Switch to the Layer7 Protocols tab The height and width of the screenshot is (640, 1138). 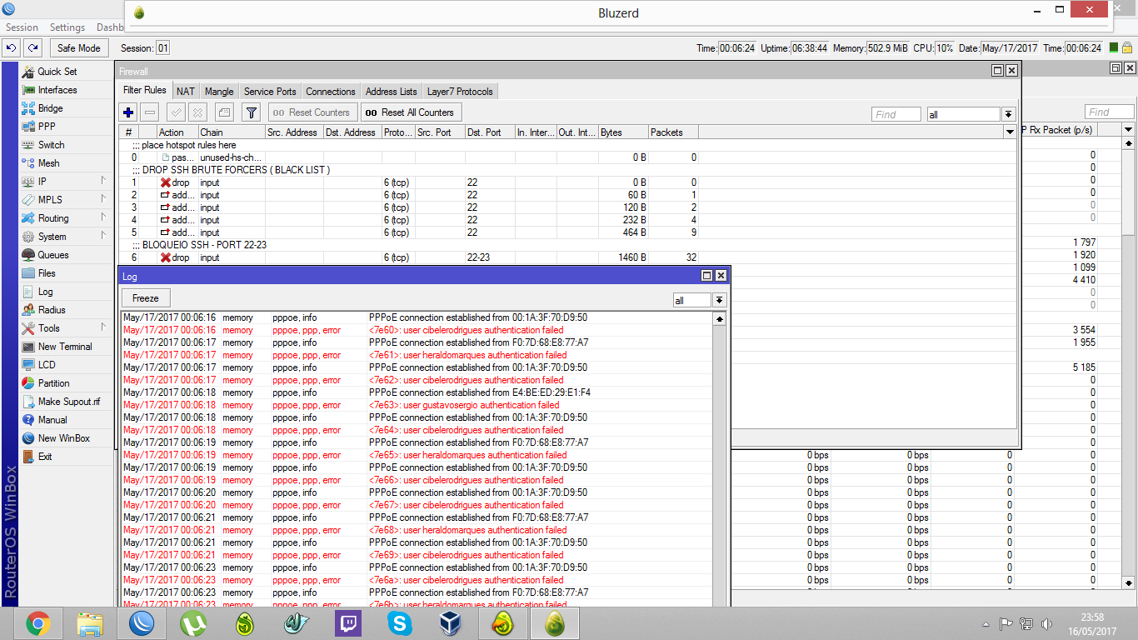point(460,92)
